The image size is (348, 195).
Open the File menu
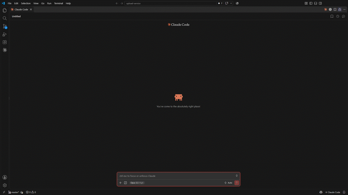pyautogui.click(x=10, y=3)
